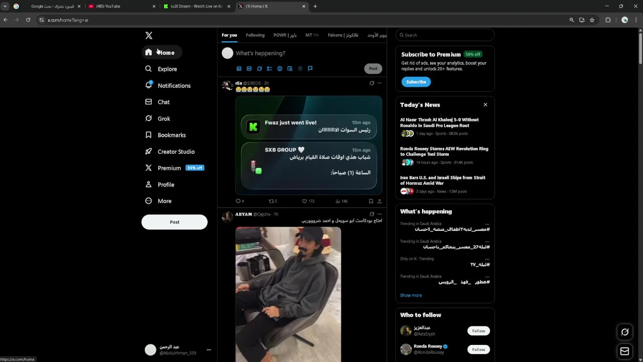Image resolution: width=643 pixels, height=362 pixels.
Task: Open Chrome extensions puzzle icon
Action: pos(608,20)
